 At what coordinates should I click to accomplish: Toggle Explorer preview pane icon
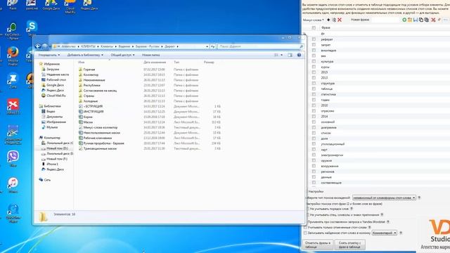(x=290, y=55)
